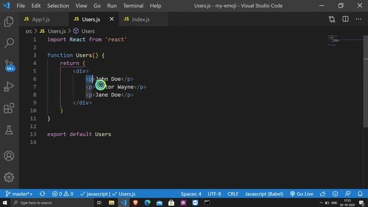Click the Synchronize Changes icon in status bar
This screenshot has height=207, width=368.
pos(43,194)
